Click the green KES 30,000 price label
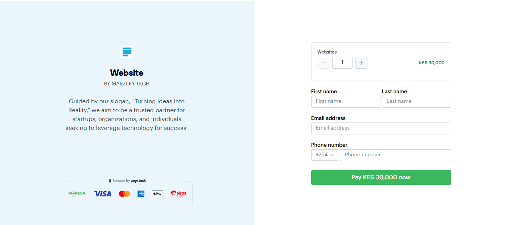507x225 pixels. click(431, 63)
